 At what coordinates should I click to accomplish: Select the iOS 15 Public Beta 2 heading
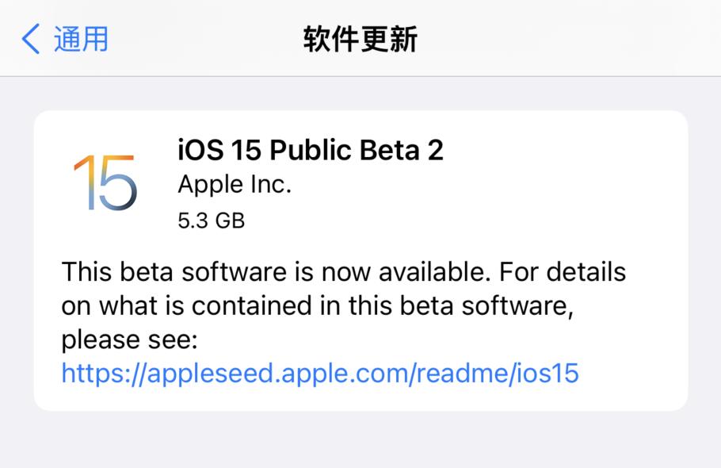click(311, 149)
